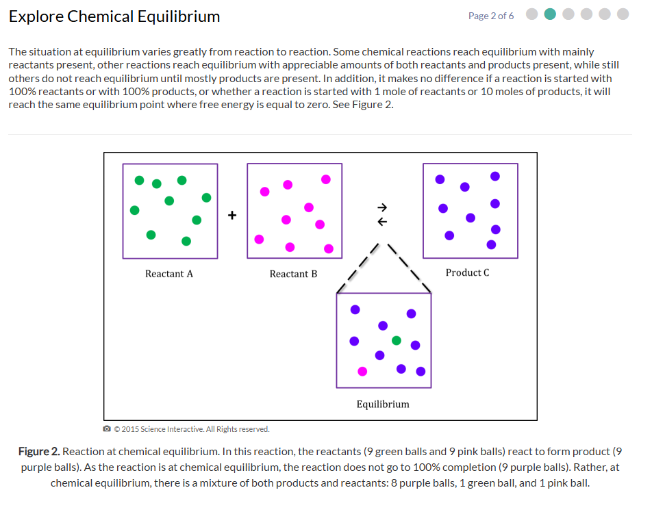Click the Science Interactive copyright text

click(x=192, y=429)
